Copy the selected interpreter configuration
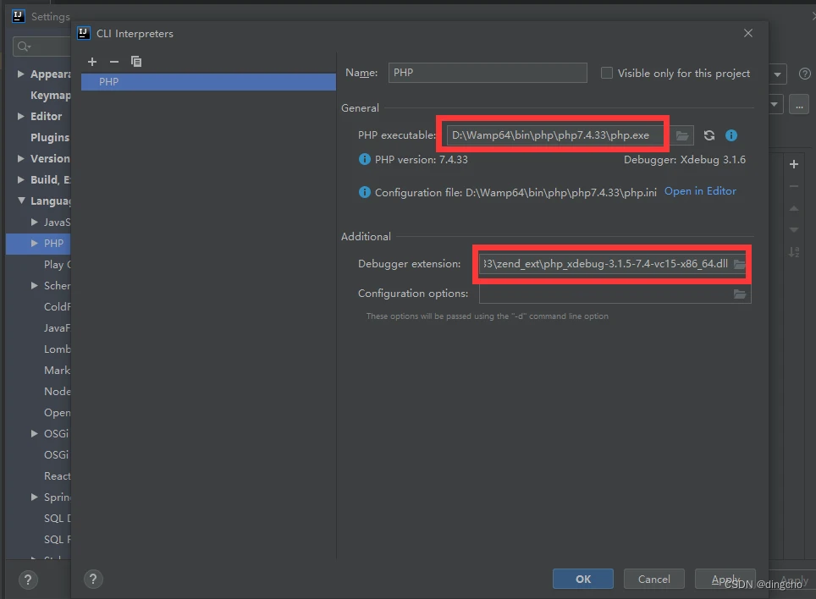816x599 pixels. point(136,62)
